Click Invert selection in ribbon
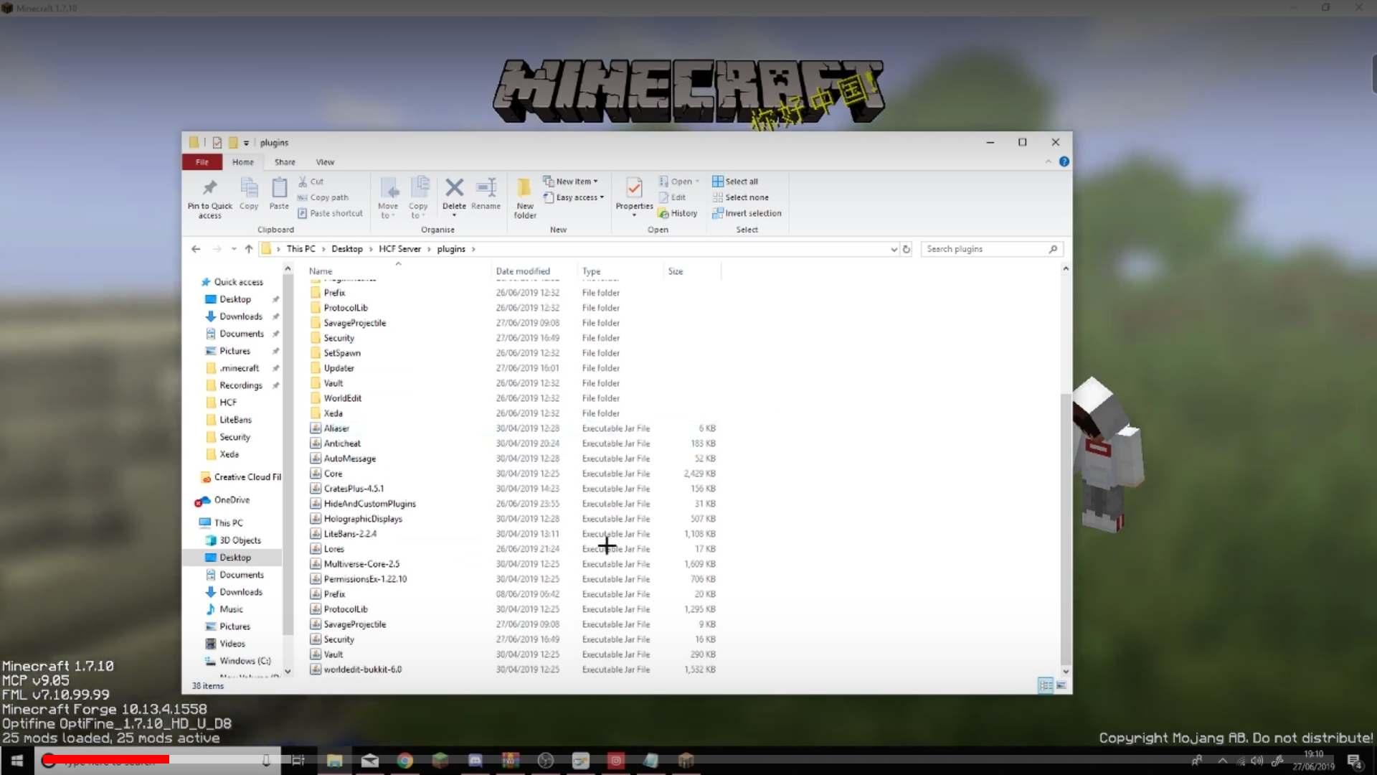Image resolution: width=1377 pixels, height=775 pixels. coord(747,213)
